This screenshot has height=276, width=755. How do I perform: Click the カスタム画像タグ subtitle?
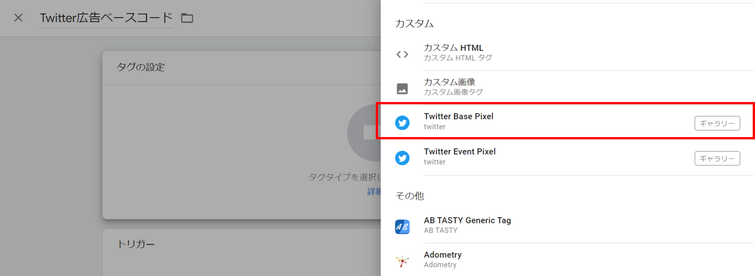pos(453,92)
